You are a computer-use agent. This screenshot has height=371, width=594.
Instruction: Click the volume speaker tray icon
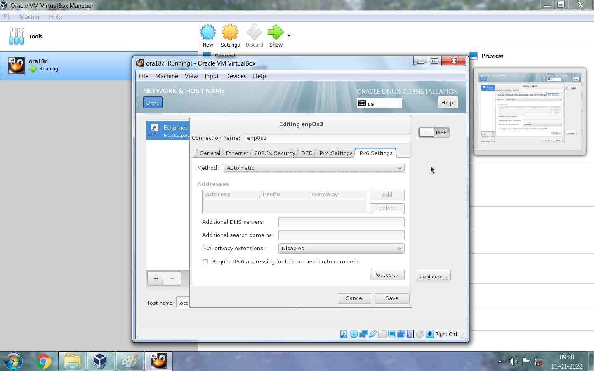514,362
